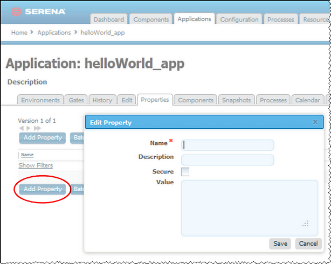
Task: Jump to last version double arrow
Action: coord(37,128)
